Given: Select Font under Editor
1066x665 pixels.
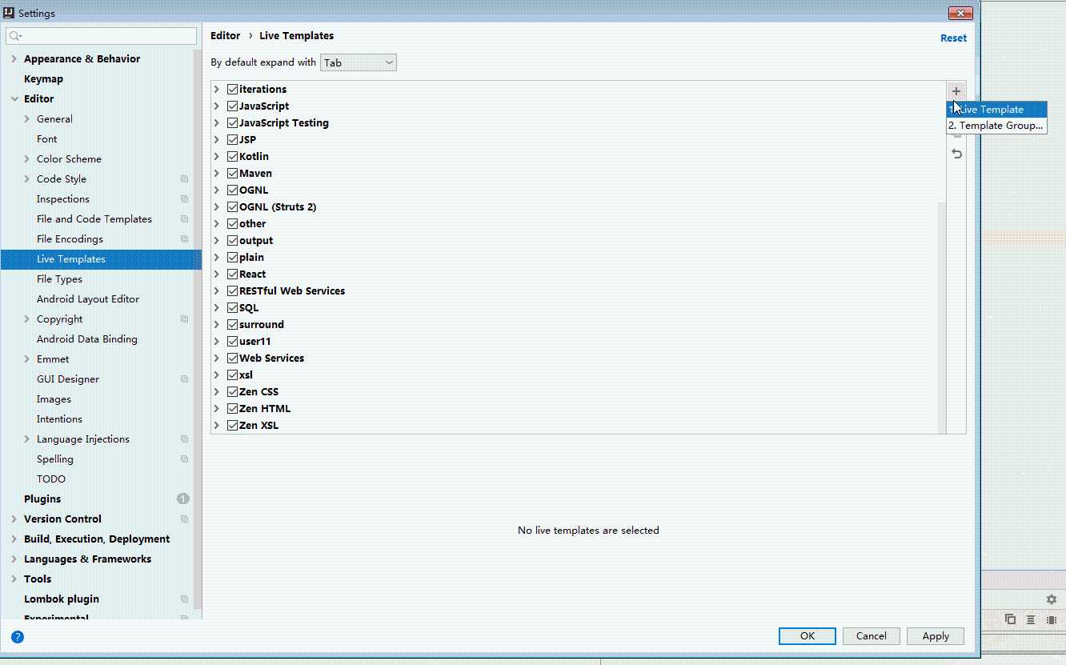Looking at the screenshot, I should click(46, 139).
